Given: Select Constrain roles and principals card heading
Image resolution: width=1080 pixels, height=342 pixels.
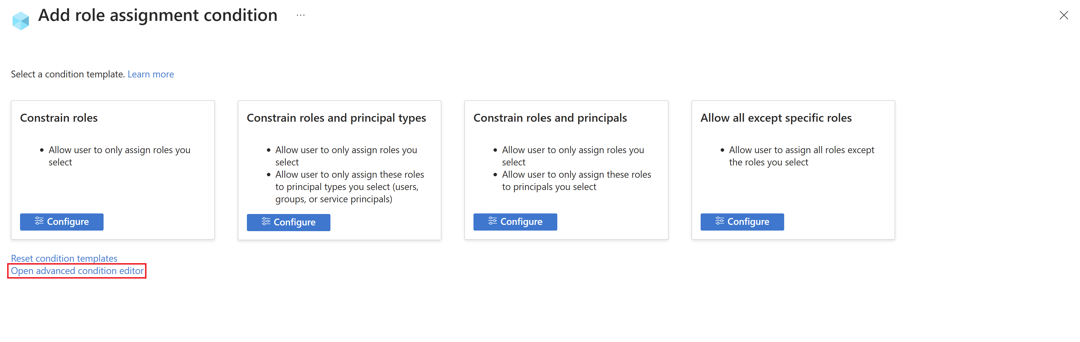Looking at the screenshot, I should point(550,118).
